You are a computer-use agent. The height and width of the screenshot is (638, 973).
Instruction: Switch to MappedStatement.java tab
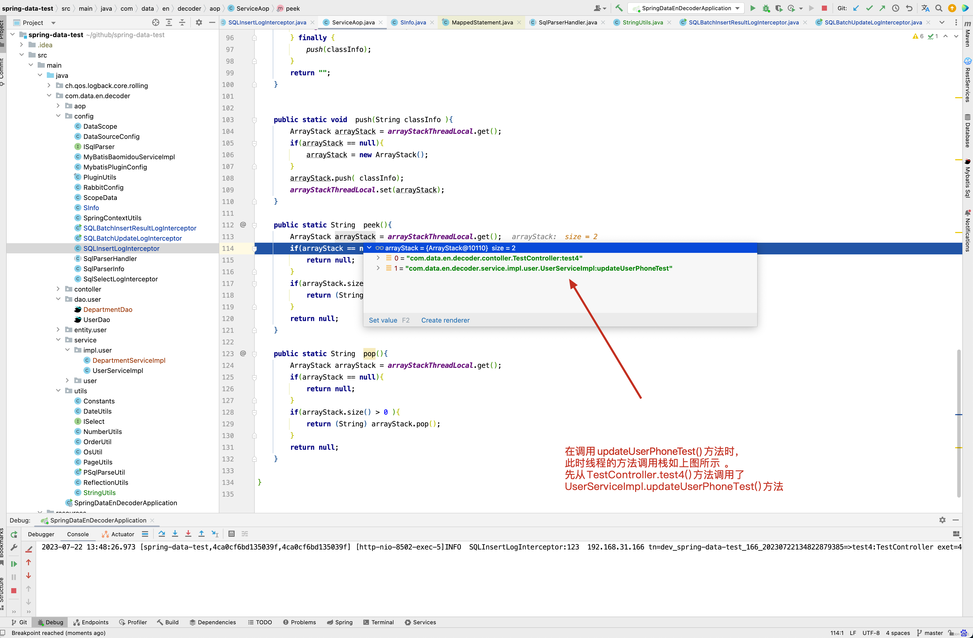pos(482,22)
